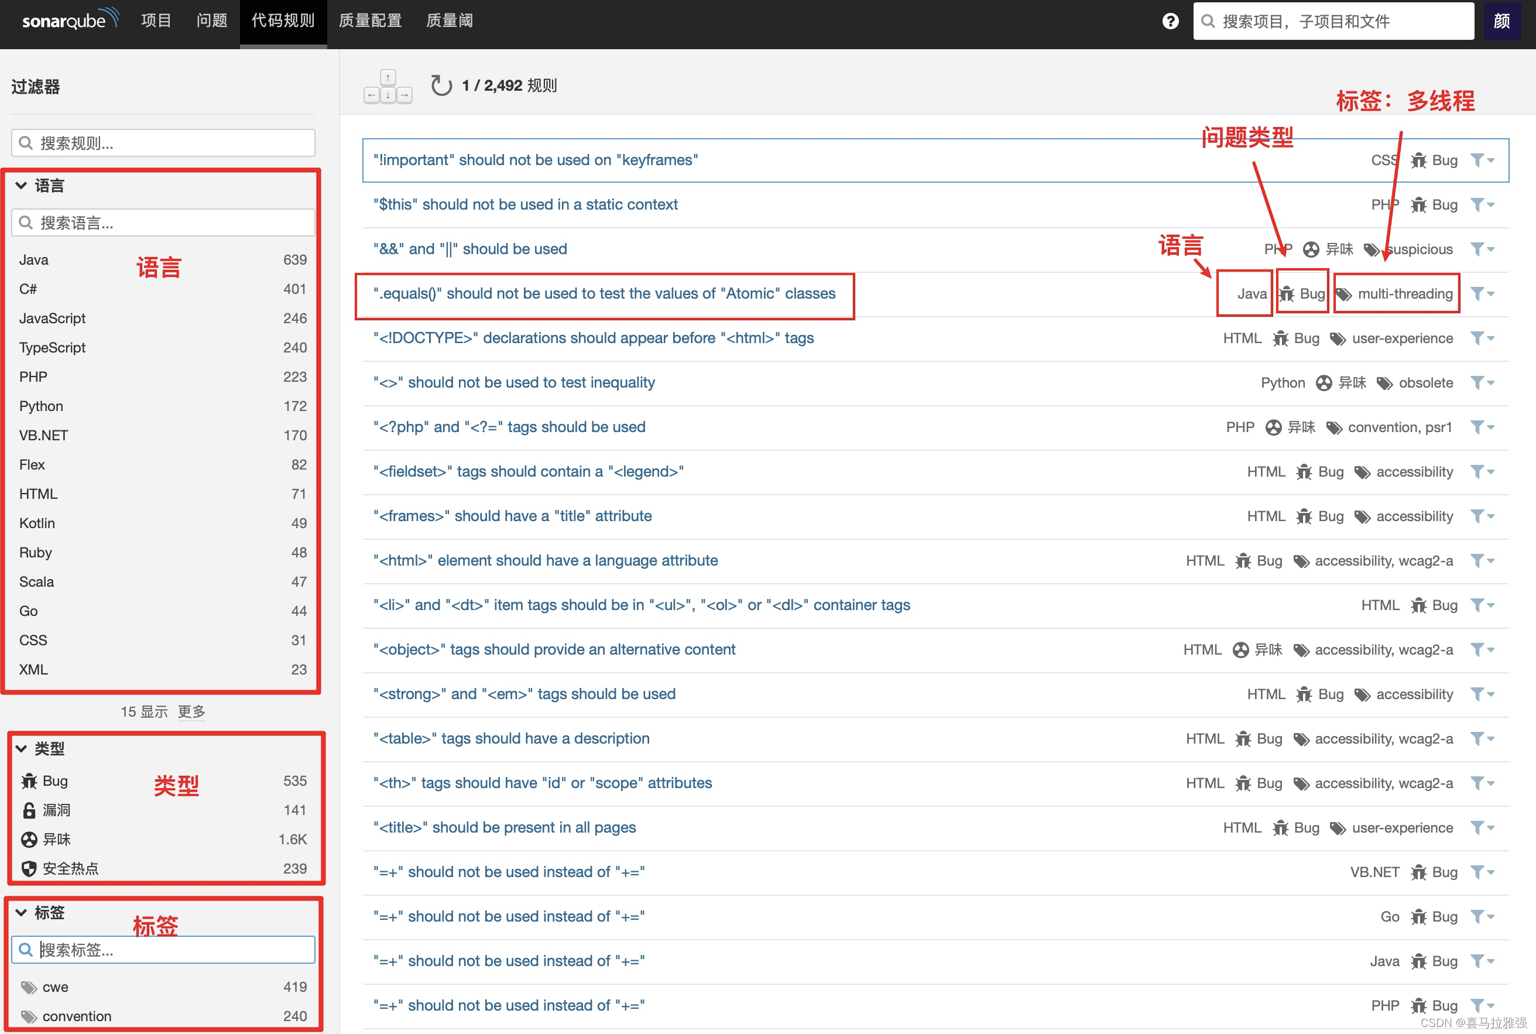Viewport: 1536px width, 1034px height.
Task: Filter rules by C# language
Action: [x=163, y=289]
